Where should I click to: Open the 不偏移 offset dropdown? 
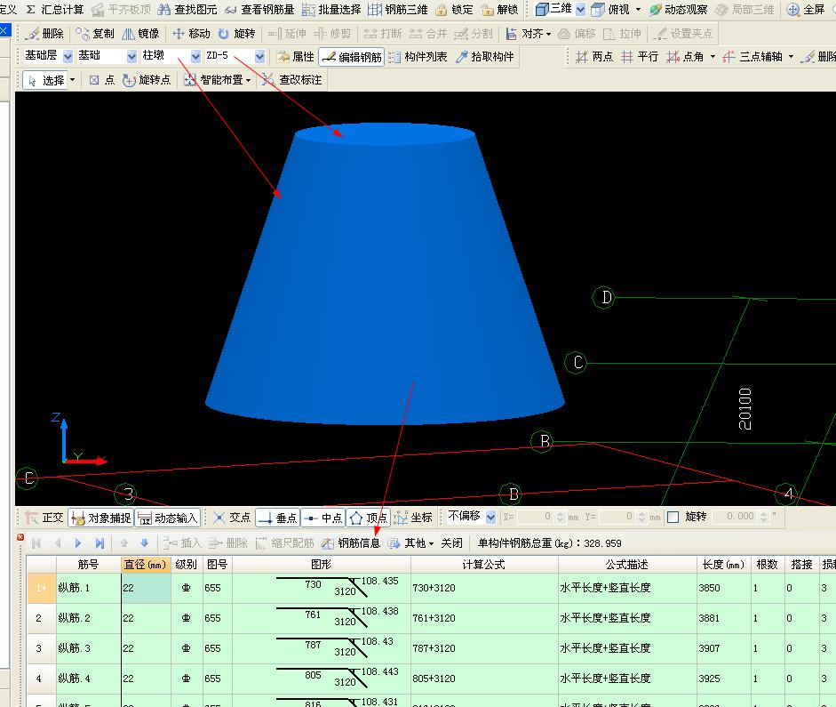tap(490, 517)
